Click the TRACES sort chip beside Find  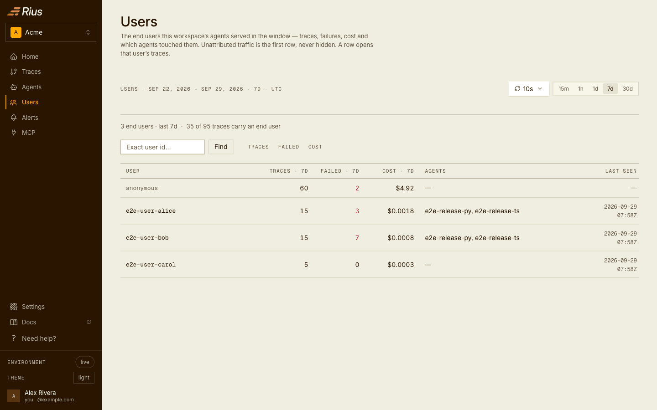coord(258,147)
